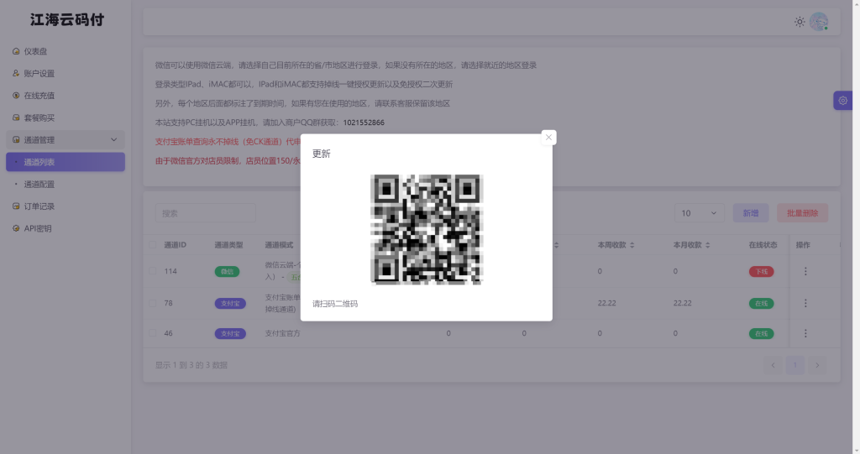Click the 更新 dialog title
Image resolution: width=860 pixels, height=454 pixels.
tap(322, 154)
